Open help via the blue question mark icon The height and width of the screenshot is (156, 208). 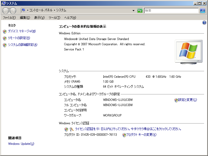(x=204, y=23)
